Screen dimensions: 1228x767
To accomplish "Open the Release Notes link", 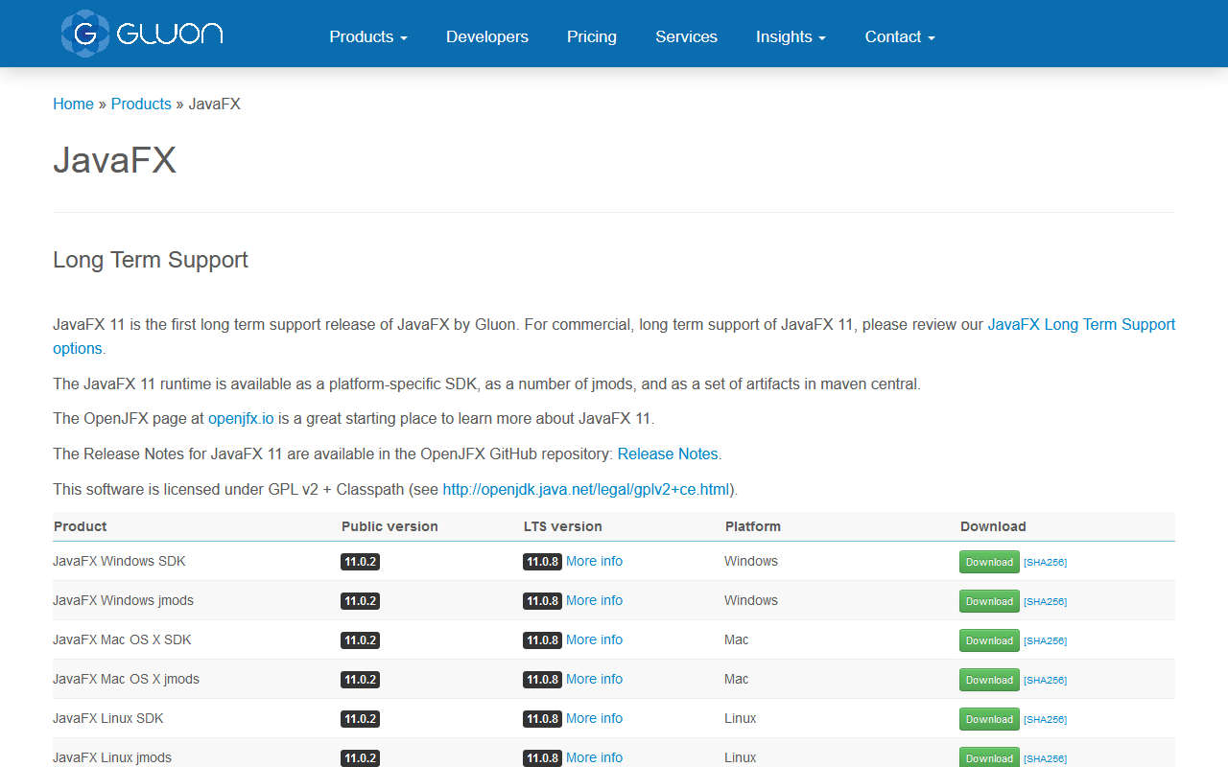I will tap(668, 453).
